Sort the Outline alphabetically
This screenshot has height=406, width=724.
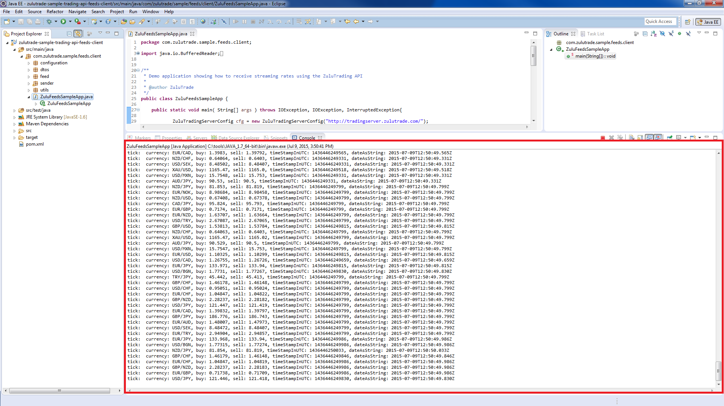(x=654, y=34)
